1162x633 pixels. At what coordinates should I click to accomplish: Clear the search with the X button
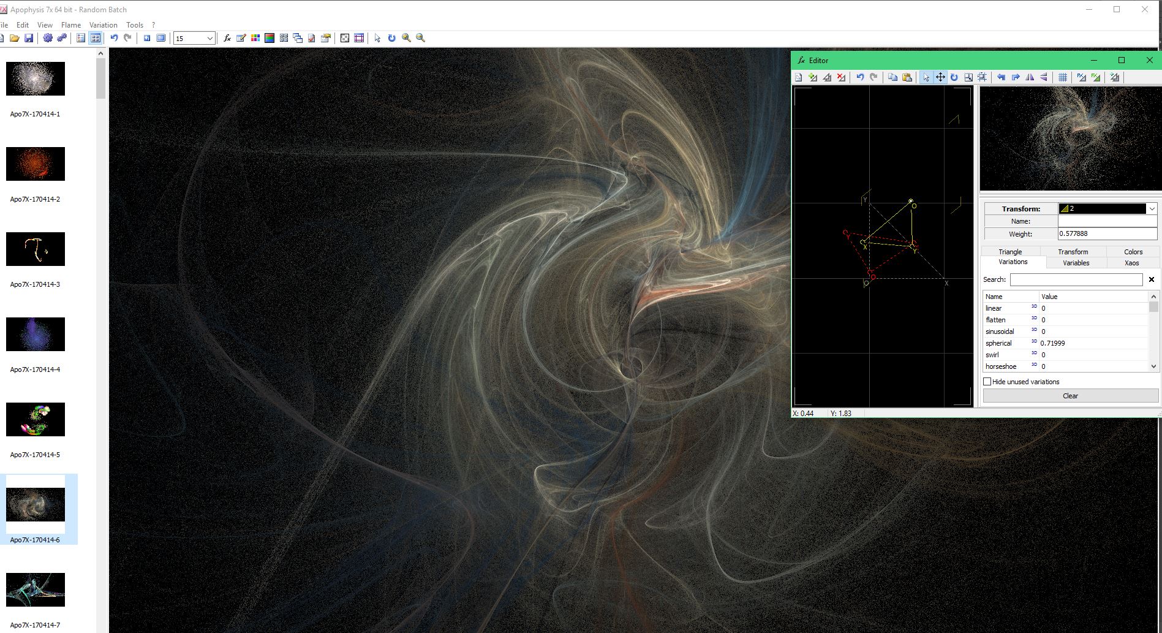[1152, 279]
